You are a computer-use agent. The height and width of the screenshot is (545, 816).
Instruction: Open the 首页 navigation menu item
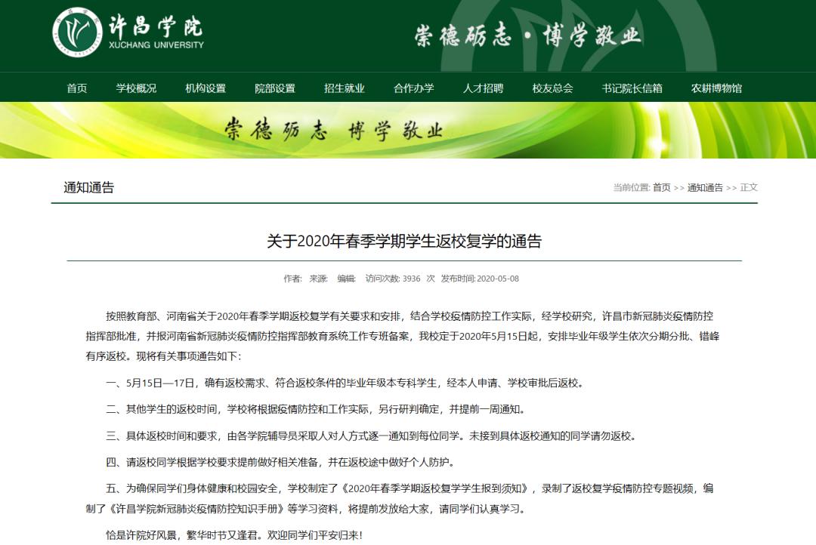click(77, 88)
